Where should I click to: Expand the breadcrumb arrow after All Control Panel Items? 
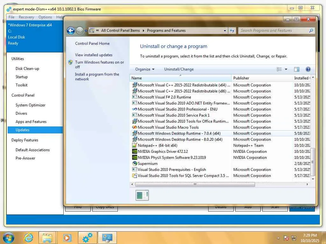143,31
